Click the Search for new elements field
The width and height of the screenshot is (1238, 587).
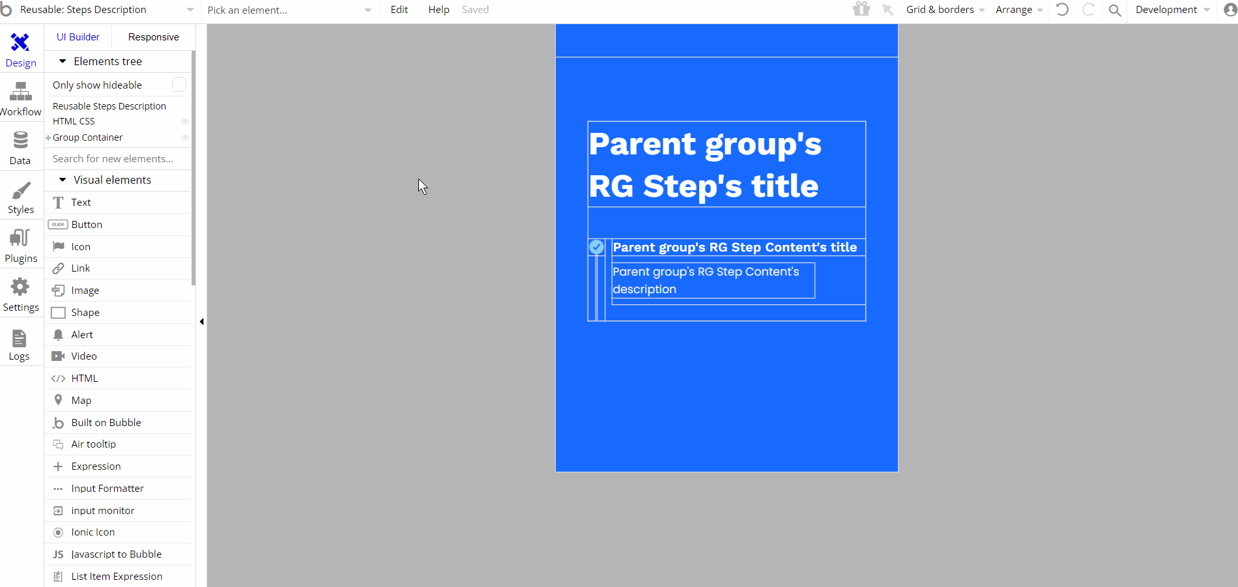[118, 159]
